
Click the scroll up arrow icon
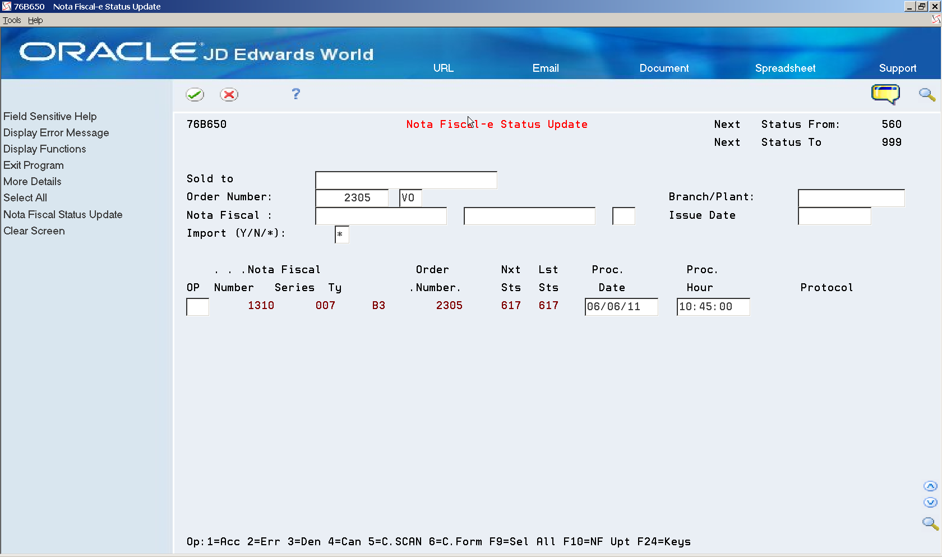(x=930, y=486)
